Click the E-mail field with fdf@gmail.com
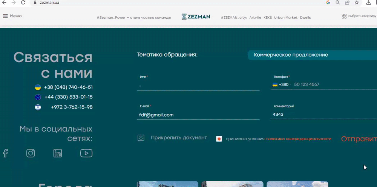The width and height of the screenshot is (377, 187). (198, 115)
